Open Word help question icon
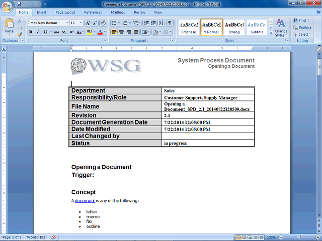Image resolution: width=322 pixels, height=241 pixels. tap(318, 12)
